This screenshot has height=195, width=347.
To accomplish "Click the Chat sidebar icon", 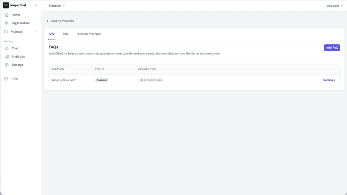I will pos(7,48).
